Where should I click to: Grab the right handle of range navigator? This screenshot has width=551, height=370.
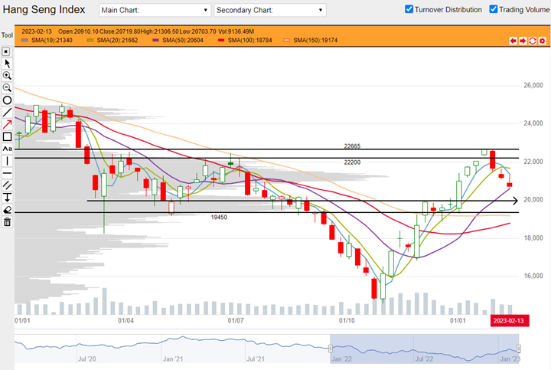[519, 349]
